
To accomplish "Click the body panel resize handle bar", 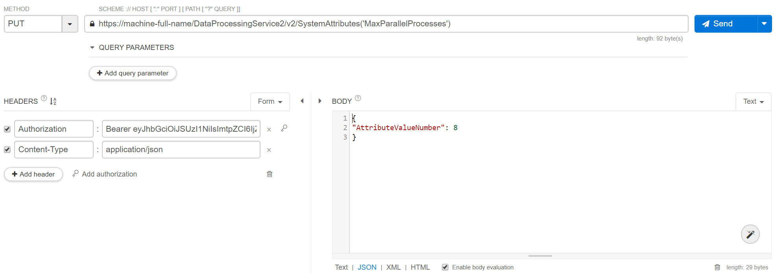I will point(540,256).
